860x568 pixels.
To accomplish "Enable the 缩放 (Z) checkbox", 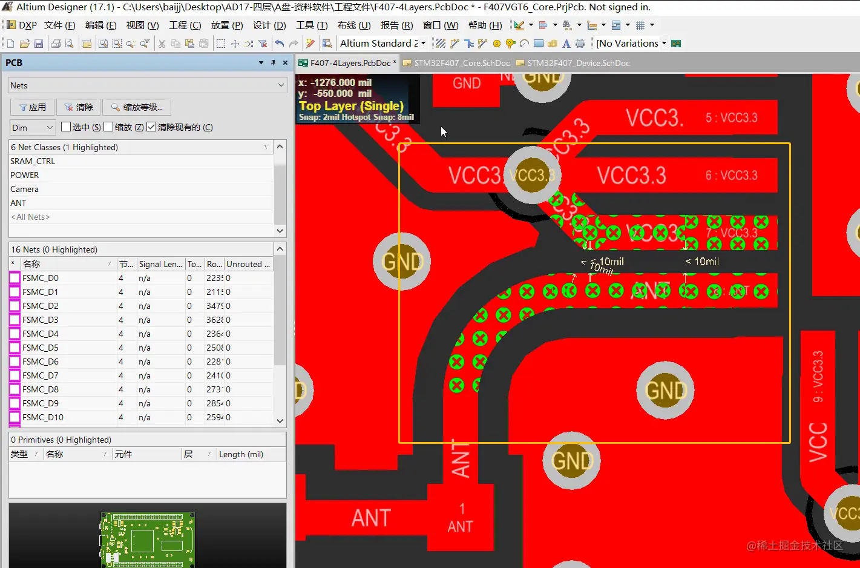I will 108,127.
